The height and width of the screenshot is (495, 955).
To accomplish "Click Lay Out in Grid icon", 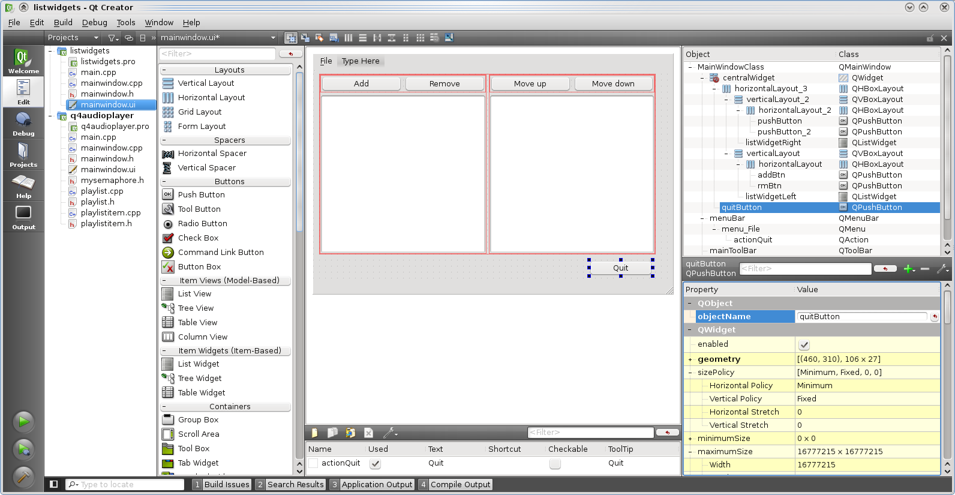I will tap(421, 38).
